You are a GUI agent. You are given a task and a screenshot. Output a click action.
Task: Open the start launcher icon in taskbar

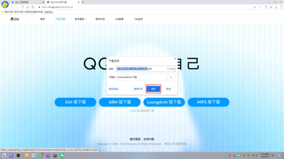pos(4,155)
